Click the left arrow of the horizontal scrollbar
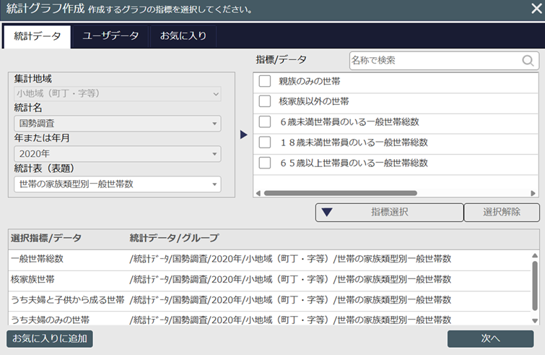 tap(258, 193)
